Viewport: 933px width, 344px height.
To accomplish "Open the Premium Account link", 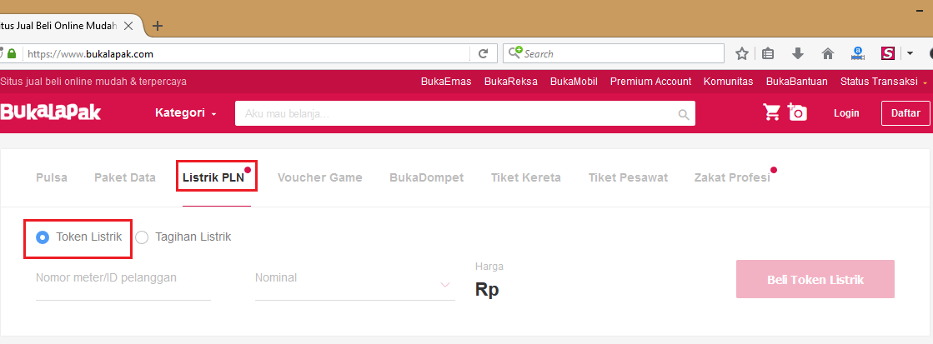I will tap(651, 82).
